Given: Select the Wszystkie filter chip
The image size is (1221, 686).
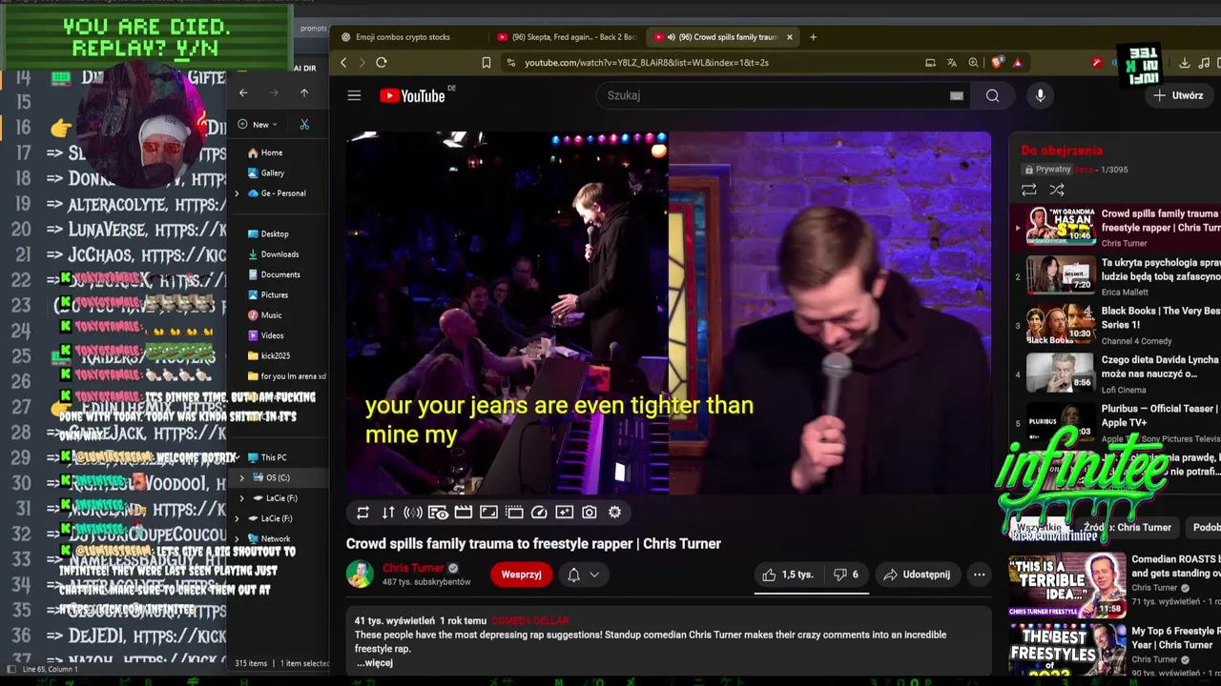Looking at the screenshot, I should [1039, 528].
